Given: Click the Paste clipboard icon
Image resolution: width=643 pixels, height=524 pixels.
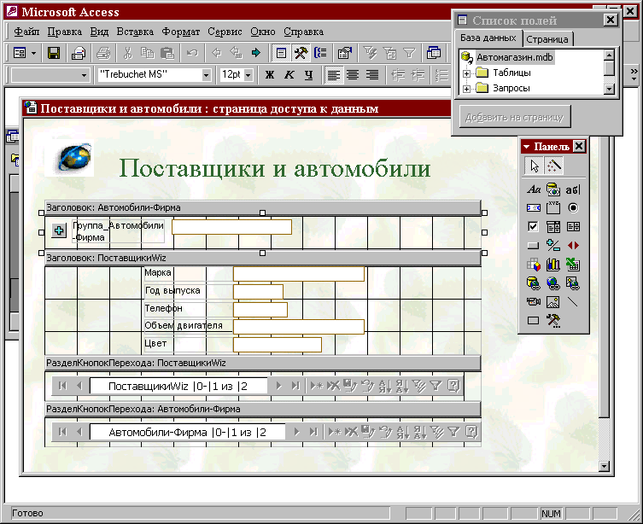Looking at the screenshot, I should [167, 53].
